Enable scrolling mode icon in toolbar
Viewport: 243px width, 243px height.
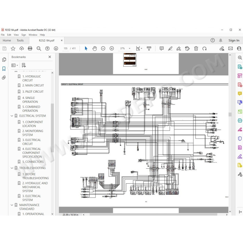[x=149, y=49]
